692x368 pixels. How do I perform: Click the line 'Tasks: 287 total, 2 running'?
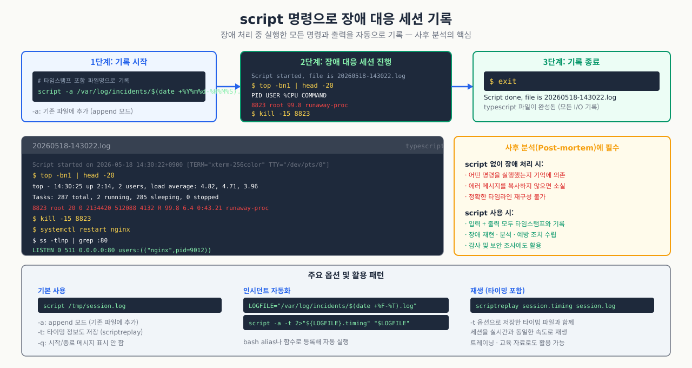(x=125, y=197)
